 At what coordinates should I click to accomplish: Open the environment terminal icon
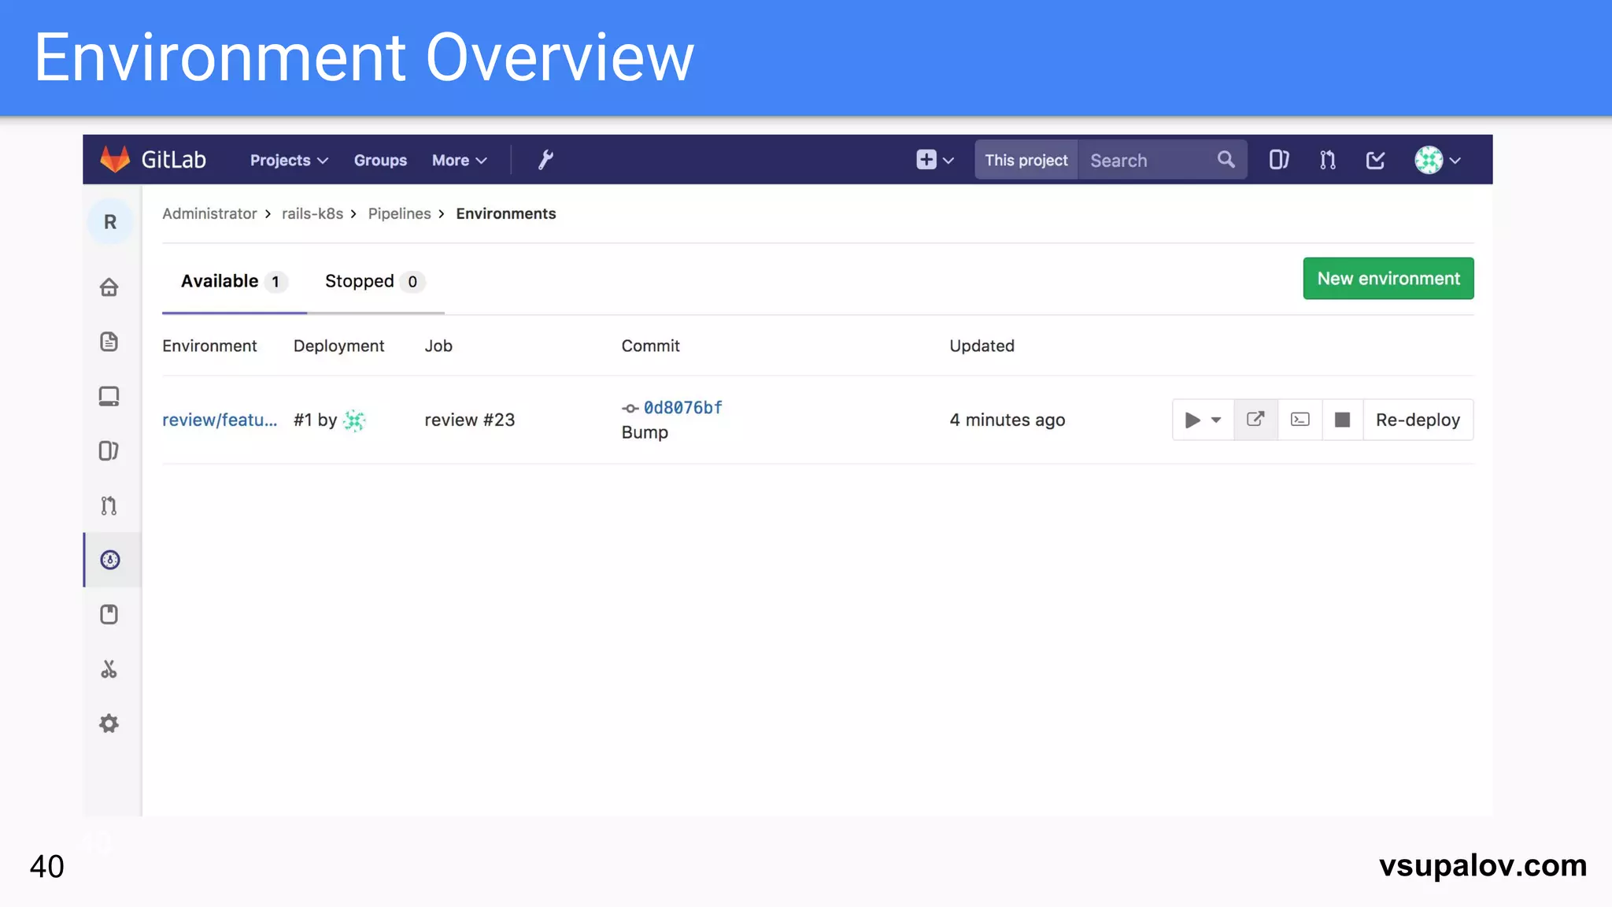[x=1300, y=420]
